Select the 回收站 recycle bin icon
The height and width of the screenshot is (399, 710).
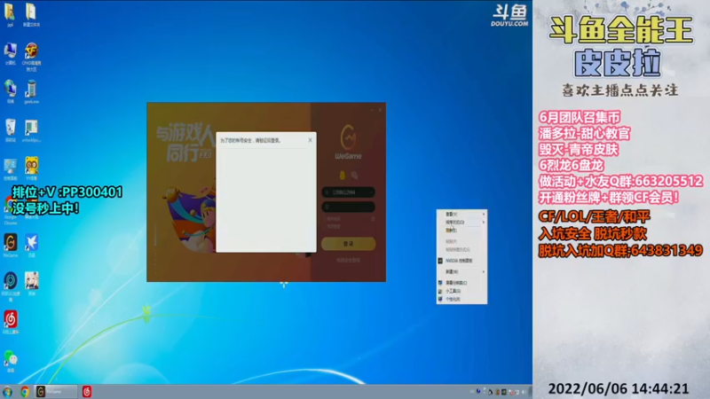coord(10,130)
